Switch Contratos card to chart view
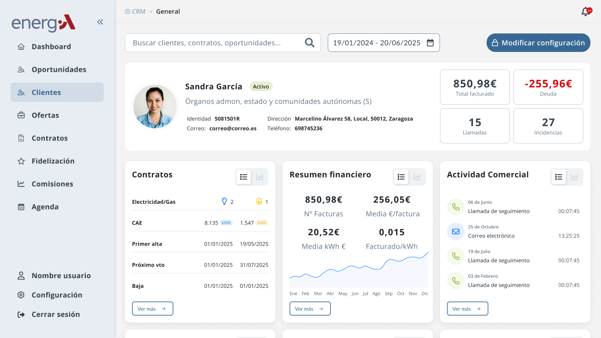Screen dimensions: 601x338 [x=260, y=177]
